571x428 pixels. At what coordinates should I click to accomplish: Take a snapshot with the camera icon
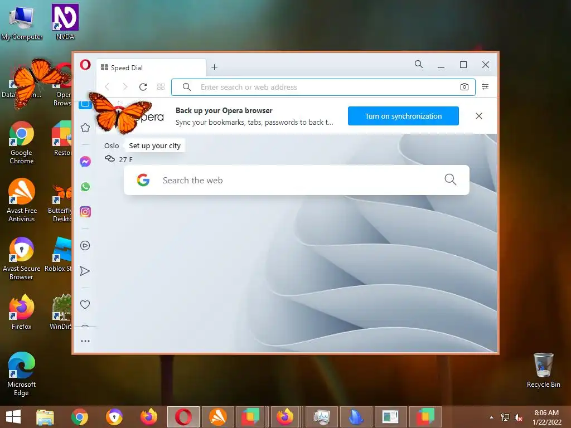click(x=464, y=87)
